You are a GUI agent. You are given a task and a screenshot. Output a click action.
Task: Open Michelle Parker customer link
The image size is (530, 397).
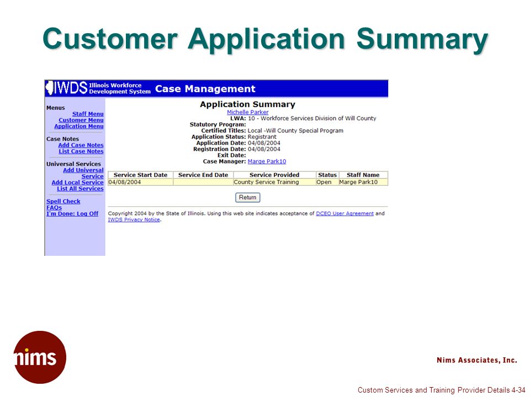pyautogui.click(x=248, y=112)
